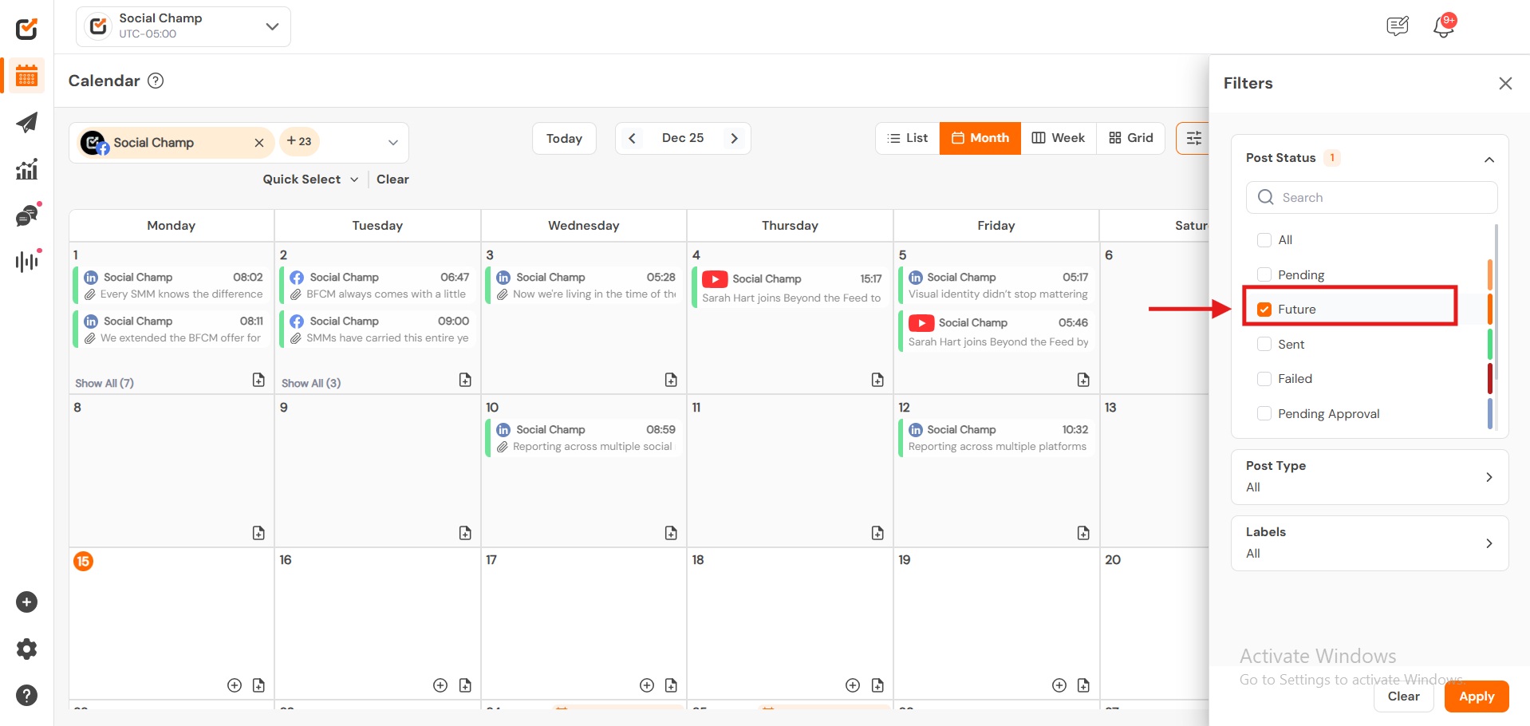Click the Post Status search field

[1371, 197]
